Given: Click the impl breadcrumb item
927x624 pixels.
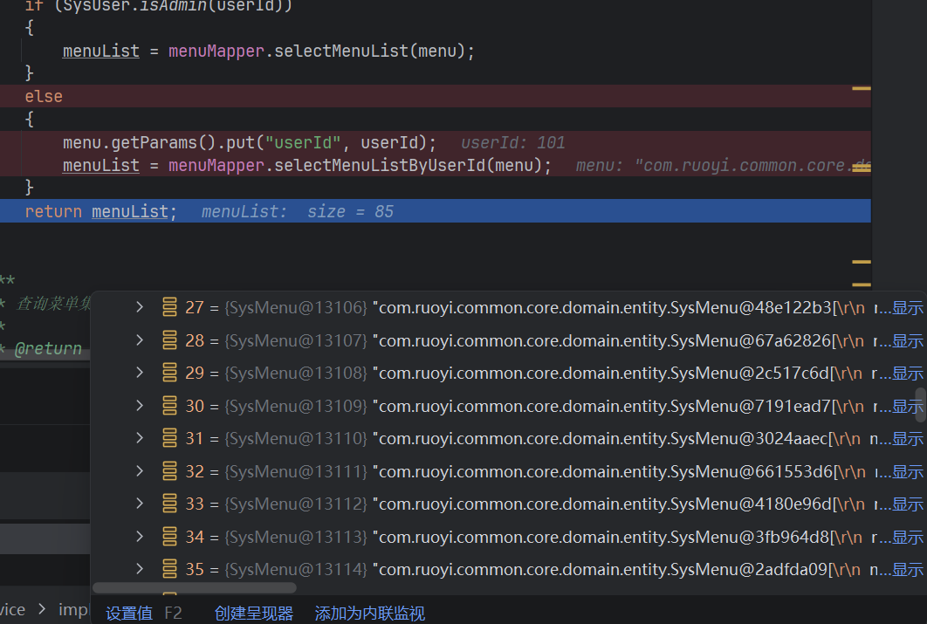Looking at the screenshot, I should coord(73,609).
